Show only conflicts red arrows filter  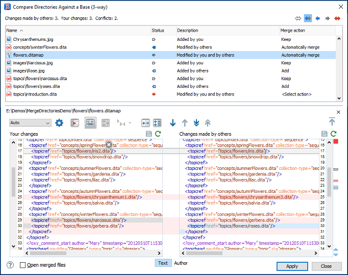pos(337,18)
